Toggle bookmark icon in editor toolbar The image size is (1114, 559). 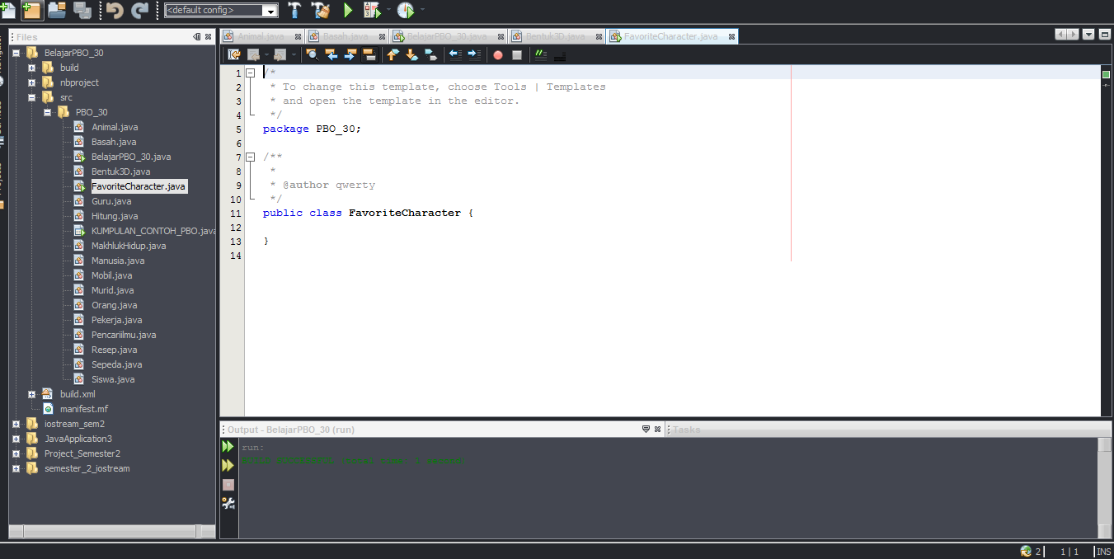point(430,54)
